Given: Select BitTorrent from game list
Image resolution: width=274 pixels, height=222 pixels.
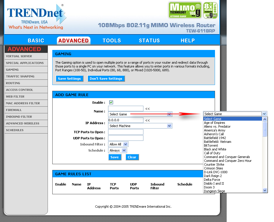Looking at the screenshot, I should pos(233,145).
